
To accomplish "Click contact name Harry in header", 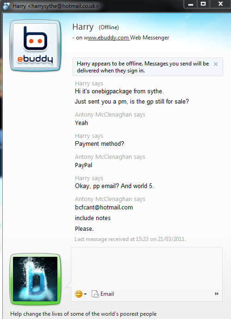I will (83, 27).
